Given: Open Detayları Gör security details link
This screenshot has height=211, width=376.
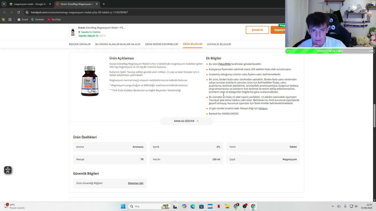Looking at the screenshot, I should click(x=136, y=183).
